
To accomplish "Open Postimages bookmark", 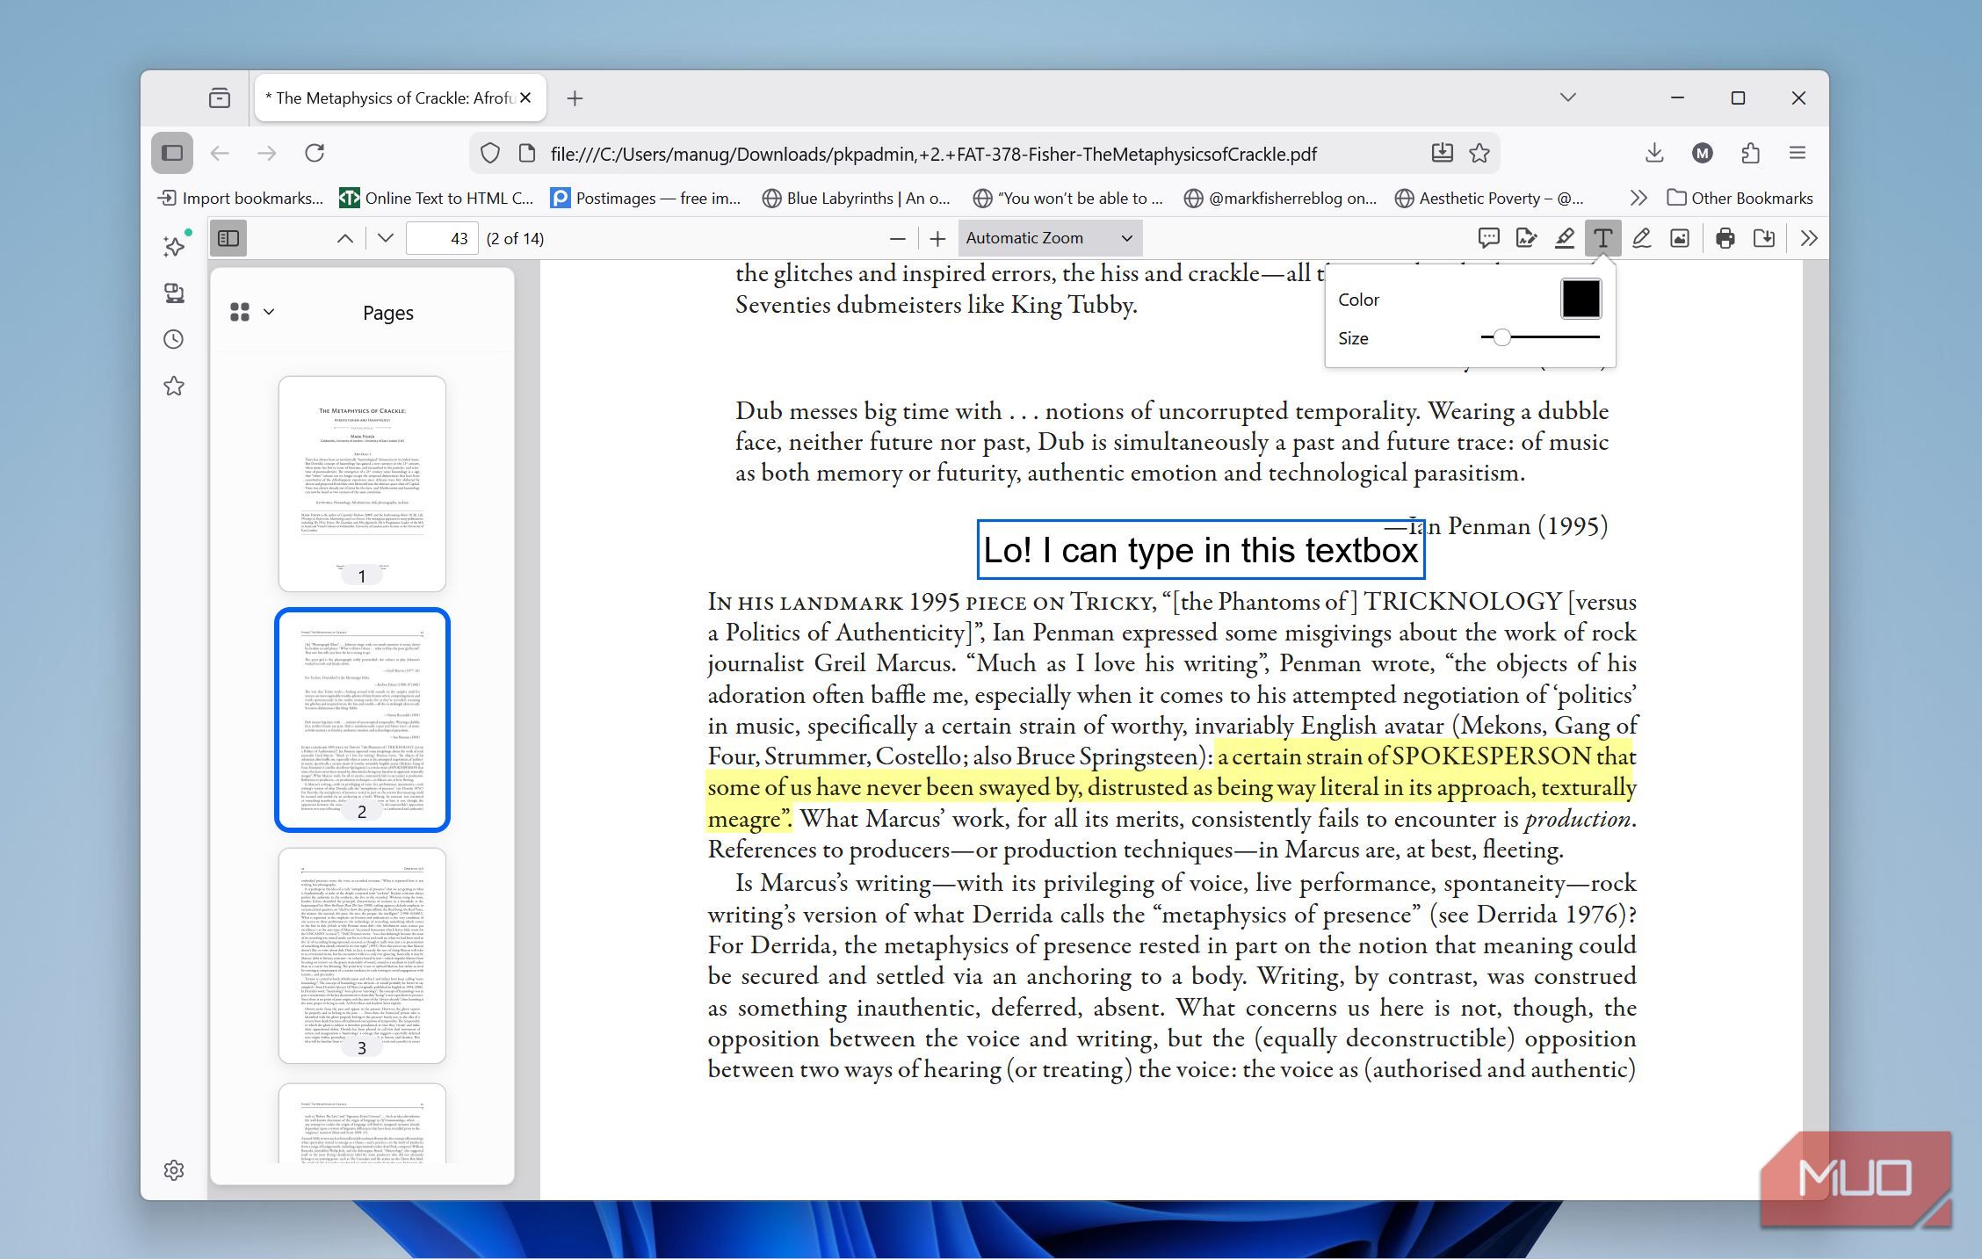I will coord(646,198).
